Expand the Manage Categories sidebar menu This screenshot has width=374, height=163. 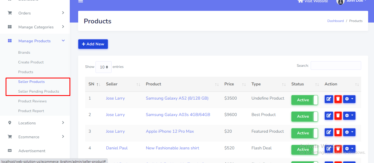click(36, 27)
